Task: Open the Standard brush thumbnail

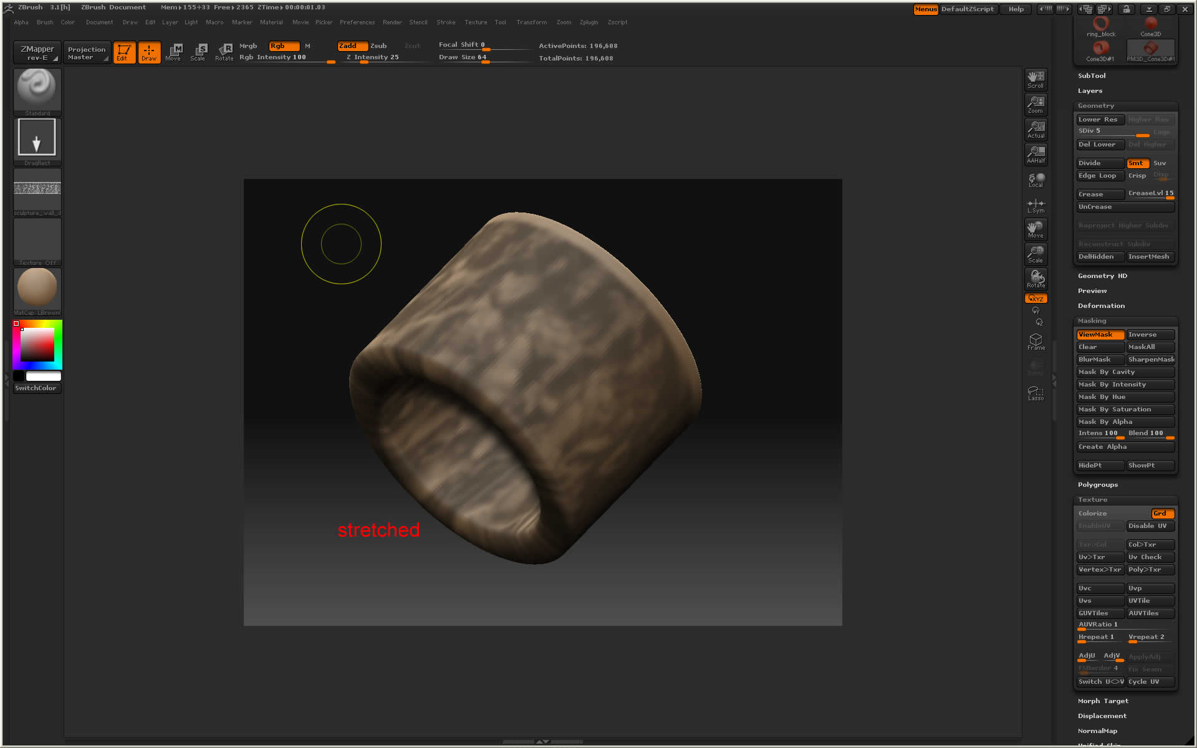Action: click(37, 89)
